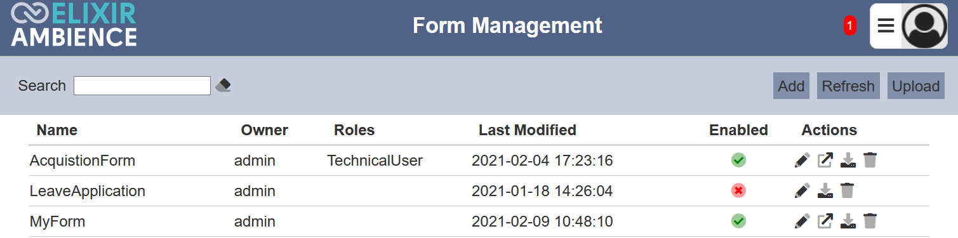Click the Add button
The height and width of the screenshot is (238, 958).
[791, 86]
